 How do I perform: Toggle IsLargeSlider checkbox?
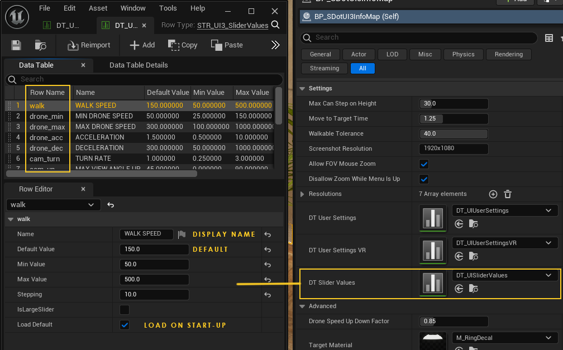125,309
